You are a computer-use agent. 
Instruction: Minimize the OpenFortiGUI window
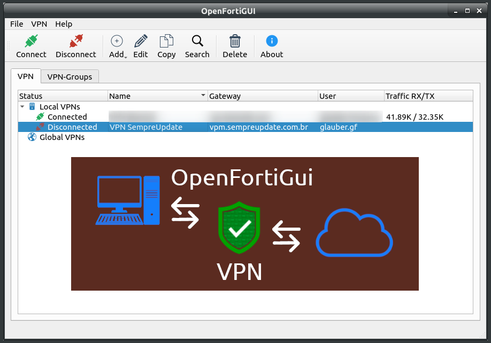coord(456,11)
